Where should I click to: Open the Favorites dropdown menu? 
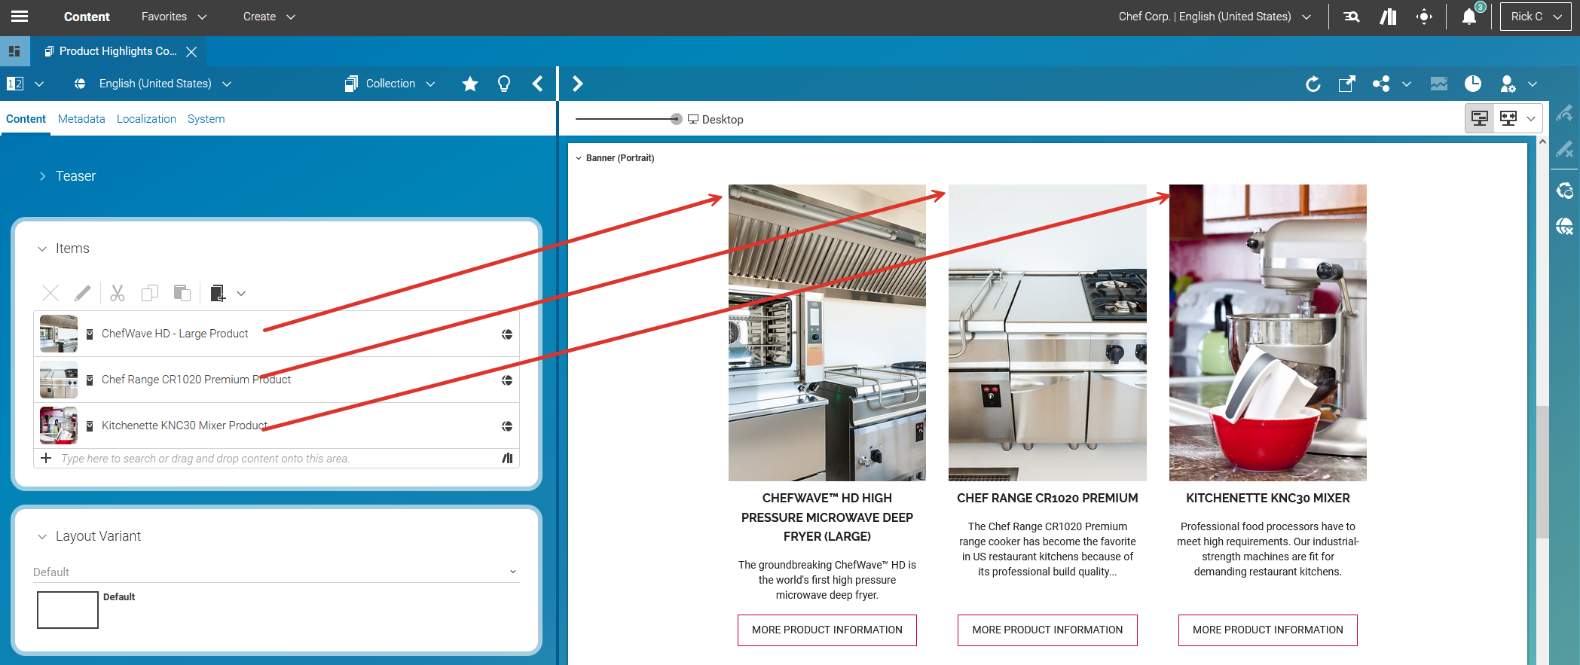173,17
